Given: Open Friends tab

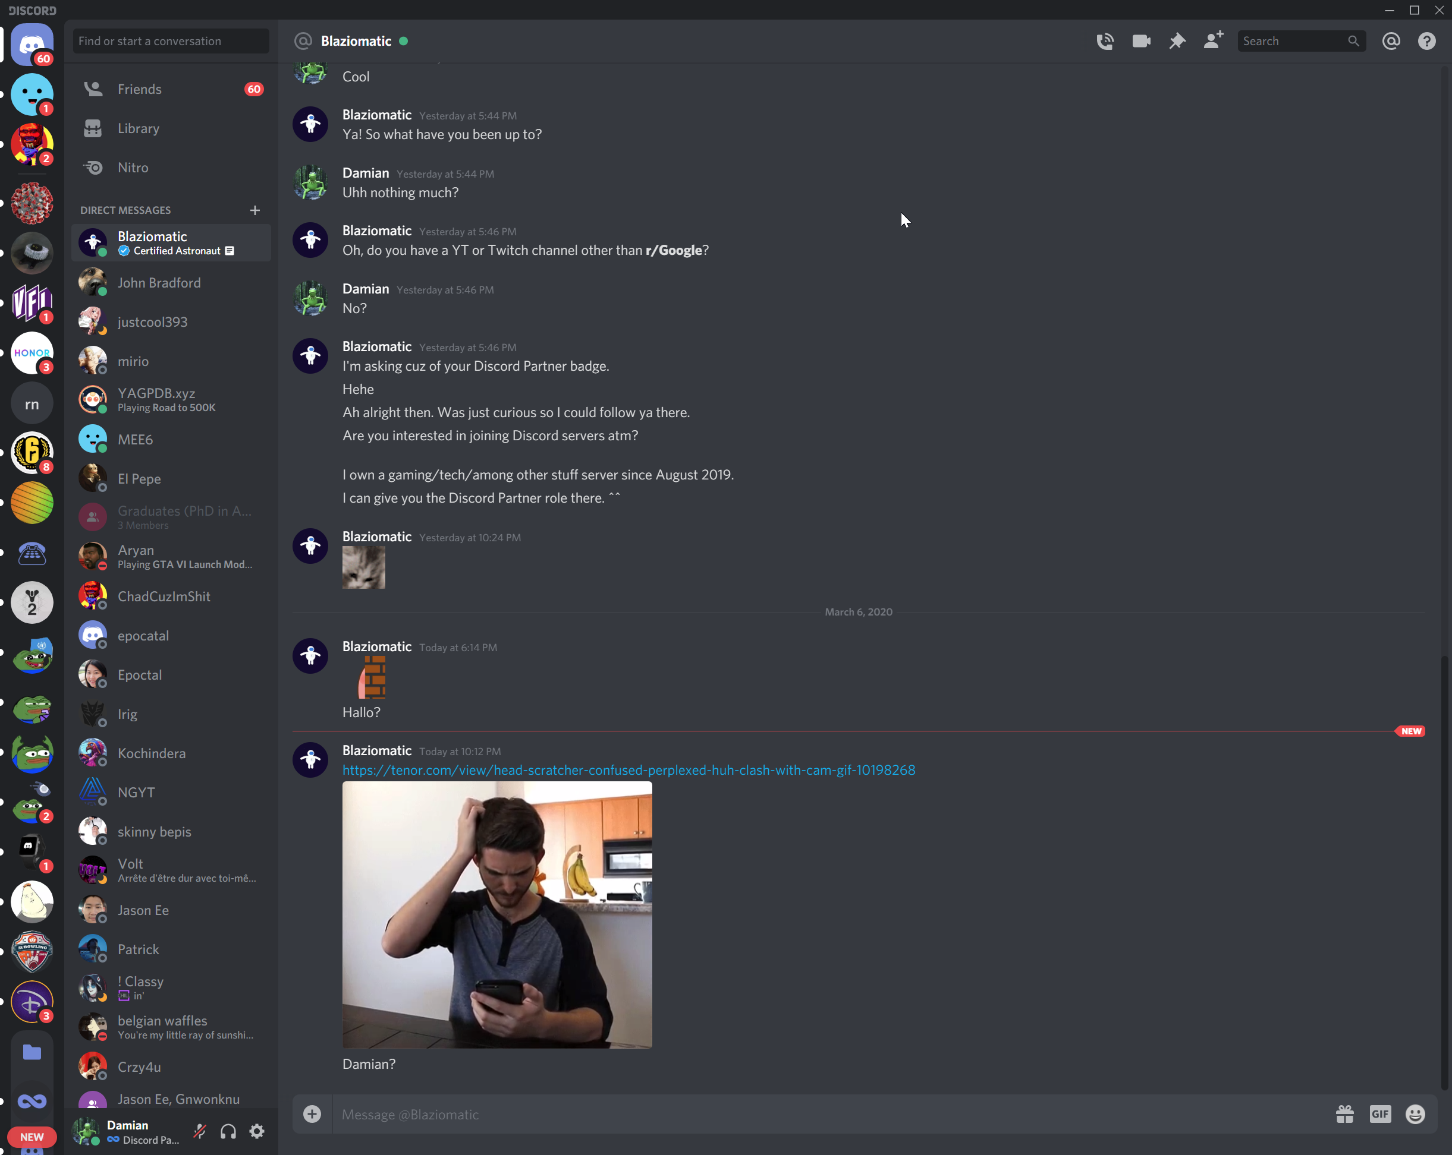Looking at the screenshot, I should tap(139, 89).
